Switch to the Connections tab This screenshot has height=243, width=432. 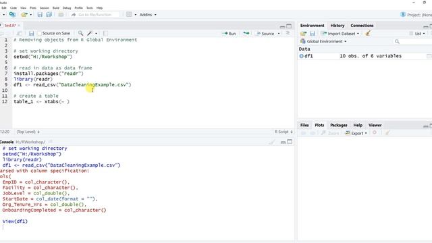click(x=362, y=26)
